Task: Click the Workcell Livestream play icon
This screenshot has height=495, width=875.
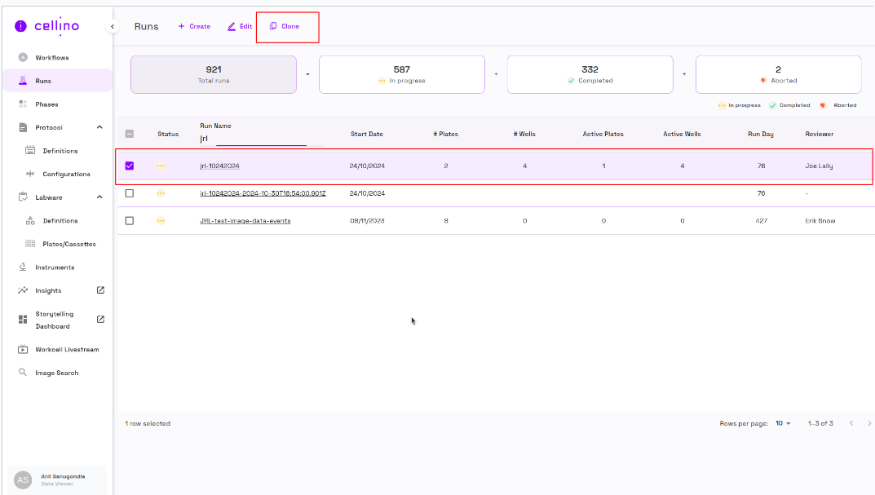Action: coord(23,350)
